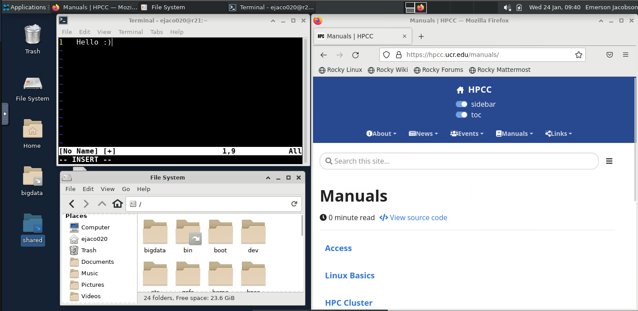Open the Events dropdown in navbar
638x311 pixels.
[466, 134]
